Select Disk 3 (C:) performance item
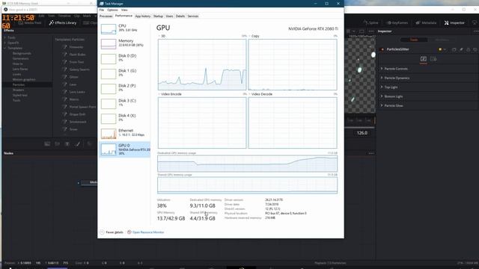This screenshot has width=479, height=269. click(125, 103)
